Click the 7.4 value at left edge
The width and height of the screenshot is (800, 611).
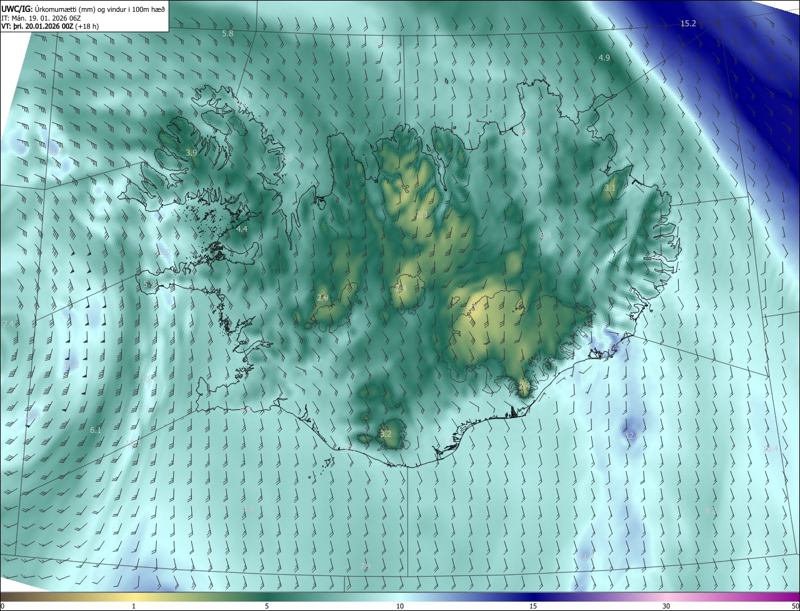[x=8, y=324]
